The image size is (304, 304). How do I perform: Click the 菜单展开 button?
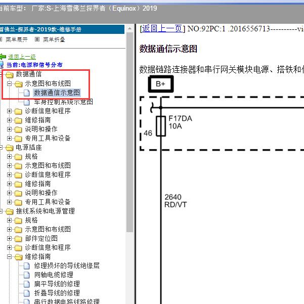tap(16, 39)
